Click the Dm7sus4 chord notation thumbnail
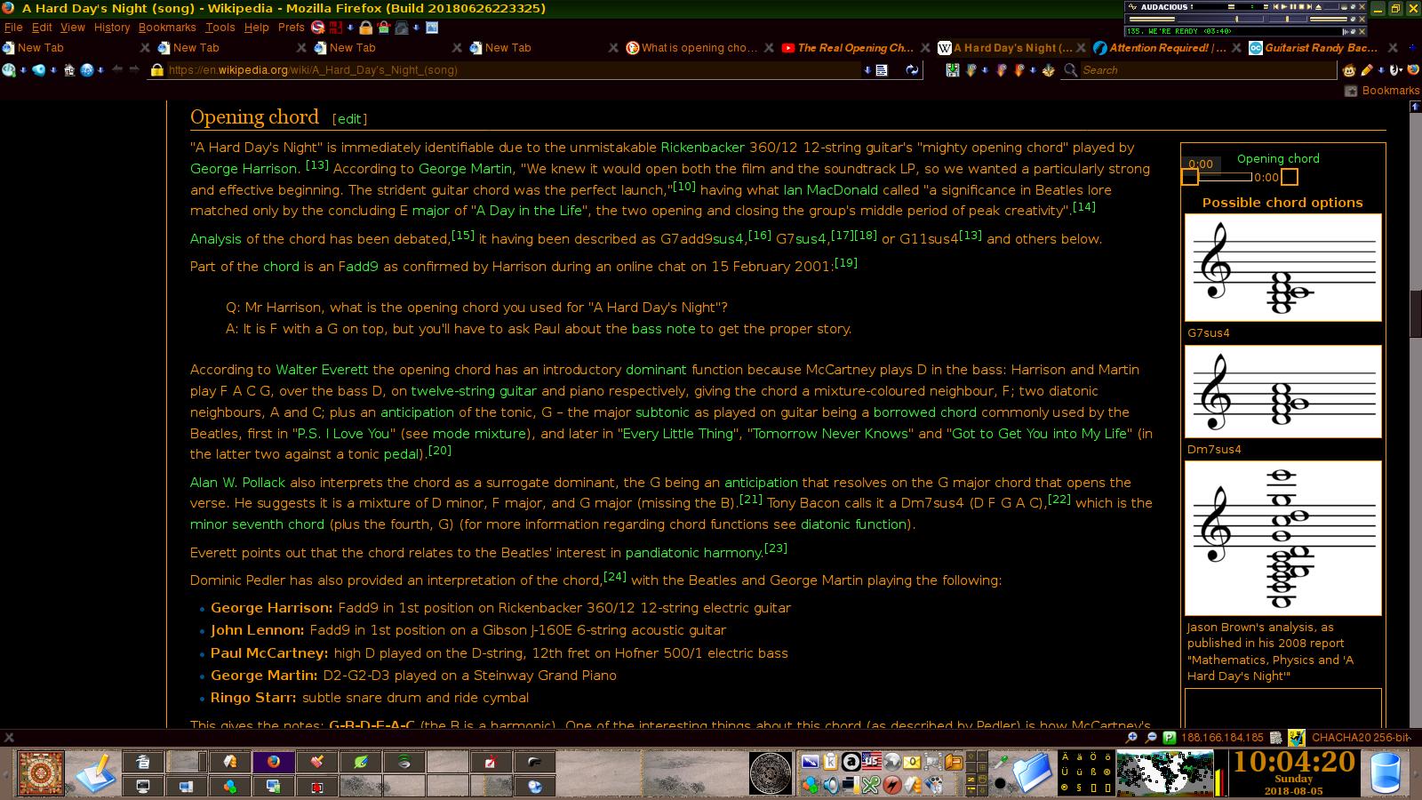1422x800 pixels. tap(1282, 391)
